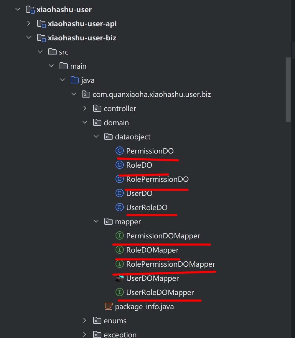
Task: Collapse the xiaohashu-user-biz module
Action: point(29,38)
